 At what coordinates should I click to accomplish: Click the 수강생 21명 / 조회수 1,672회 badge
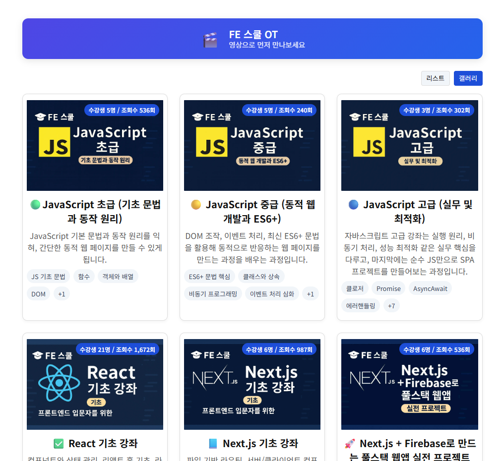coord(117,349)
